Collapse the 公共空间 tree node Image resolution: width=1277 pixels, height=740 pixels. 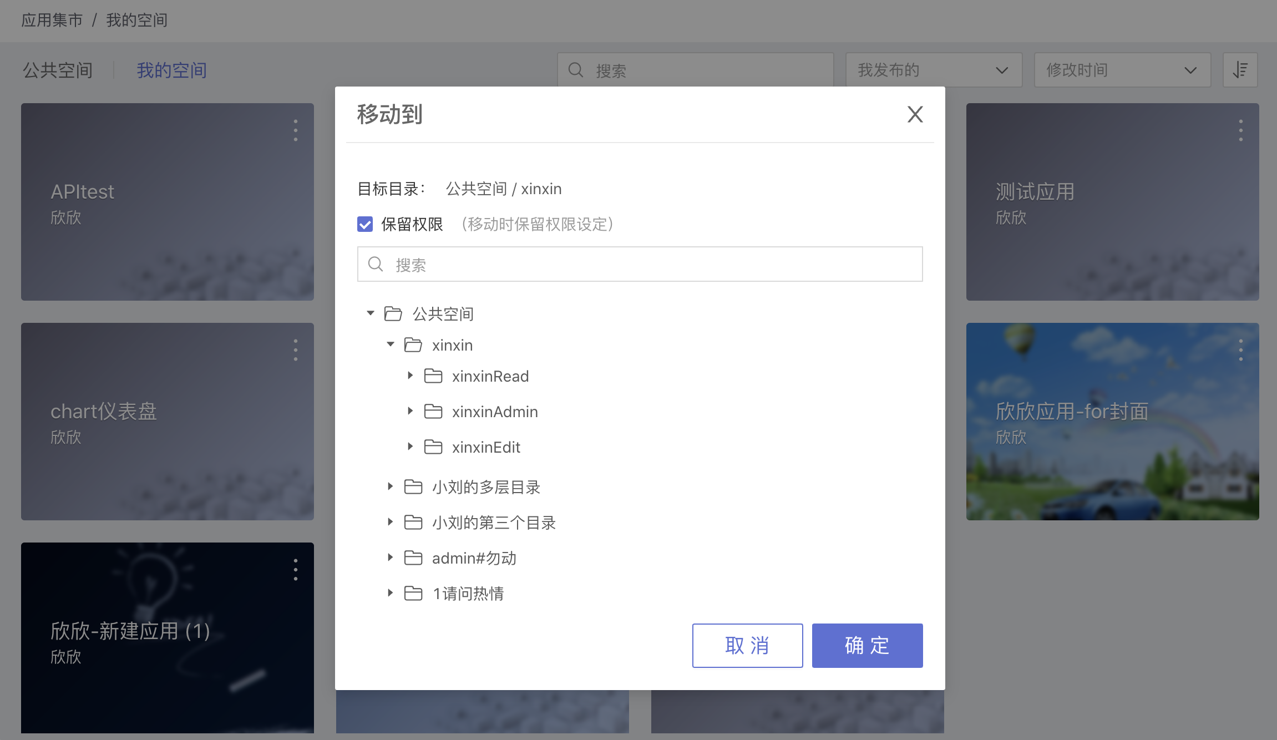pos(371,313)
